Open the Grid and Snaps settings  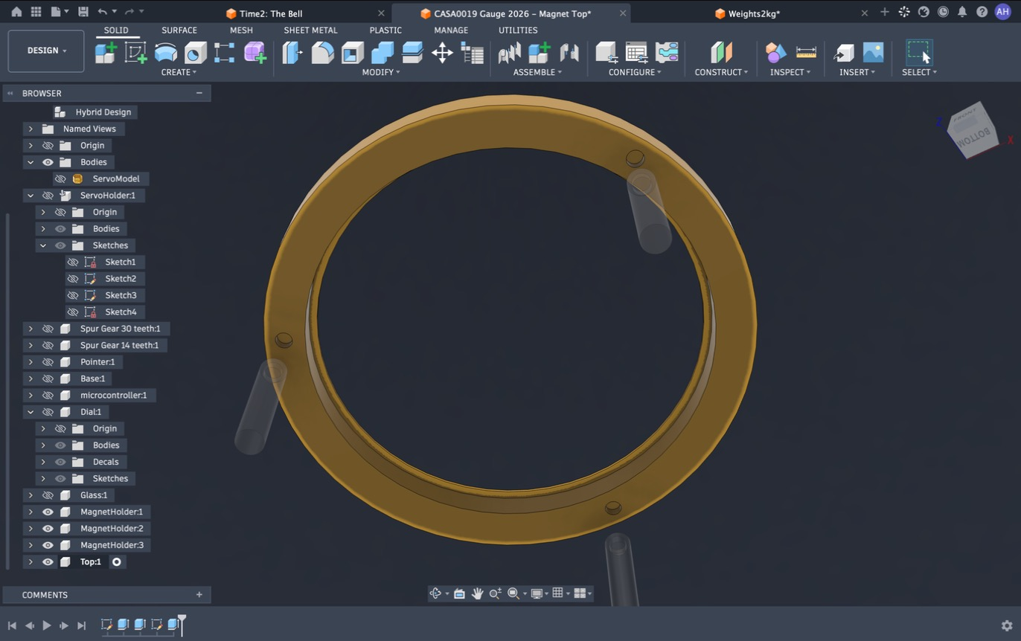tap(557, 593)
